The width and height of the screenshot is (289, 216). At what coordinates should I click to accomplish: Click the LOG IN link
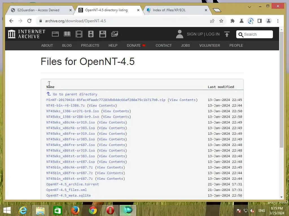(x=213, y=34)
